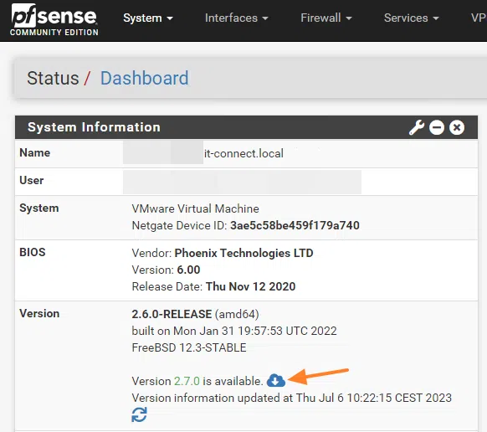Click cloud download icon to update pfSense
The image size is (487, 432).
coord(276,380)
